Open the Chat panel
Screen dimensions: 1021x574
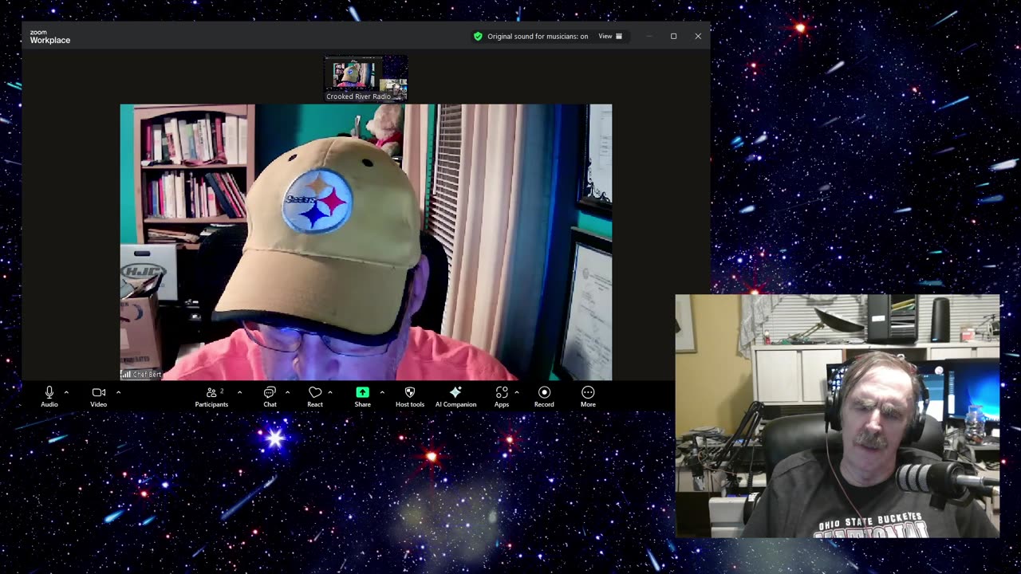pos(270,396)
